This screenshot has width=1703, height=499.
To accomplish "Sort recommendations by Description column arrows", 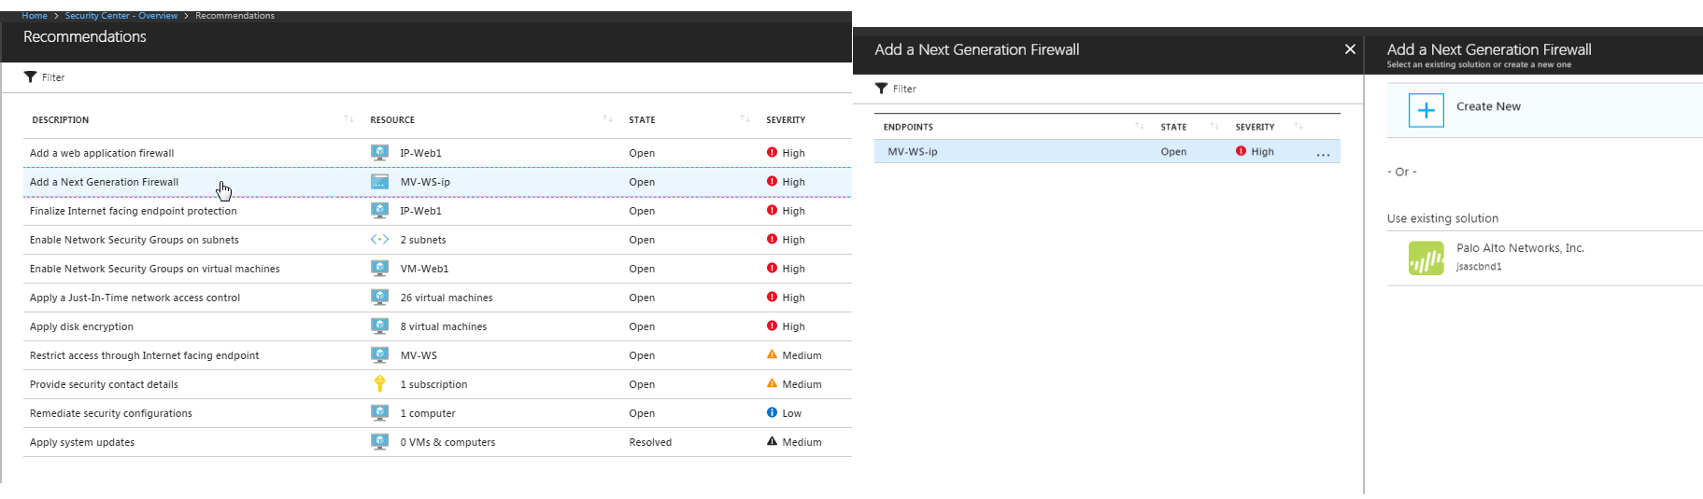I will (348, 119).
